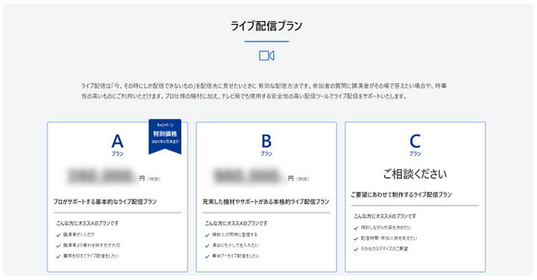Click checkmark beside 複数人が同時に登壇する
The height and width of the screenshot is (280, 537).
tap(207, 235)
